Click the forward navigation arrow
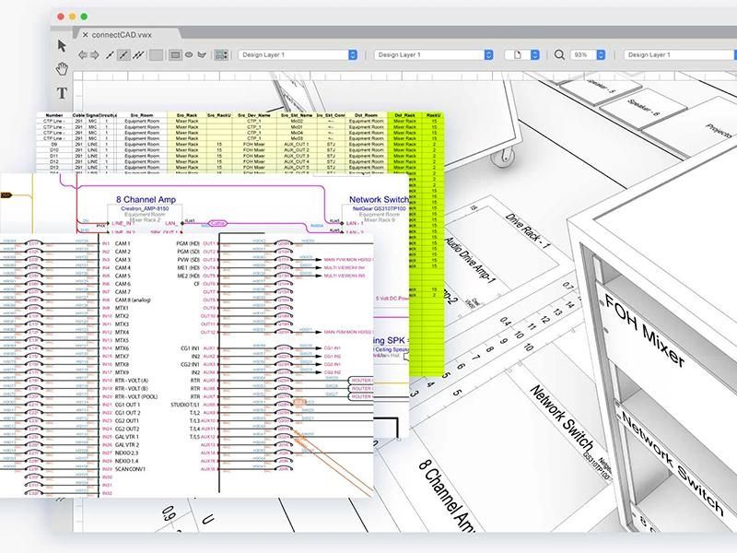This screenshot has width=737, height=553. 96,55
